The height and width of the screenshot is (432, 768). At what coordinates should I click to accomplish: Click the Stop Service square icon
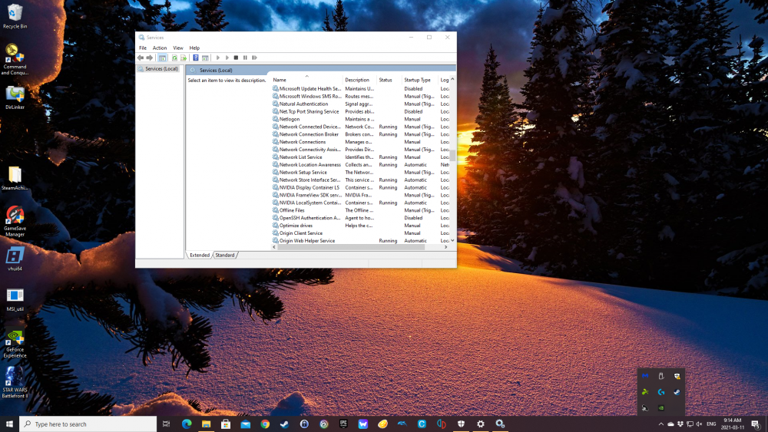[x=236, y=58]
